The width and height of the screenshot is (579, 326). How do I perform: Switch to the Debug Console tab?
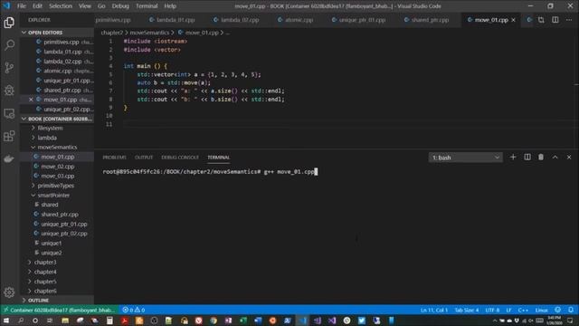(180, 157)
